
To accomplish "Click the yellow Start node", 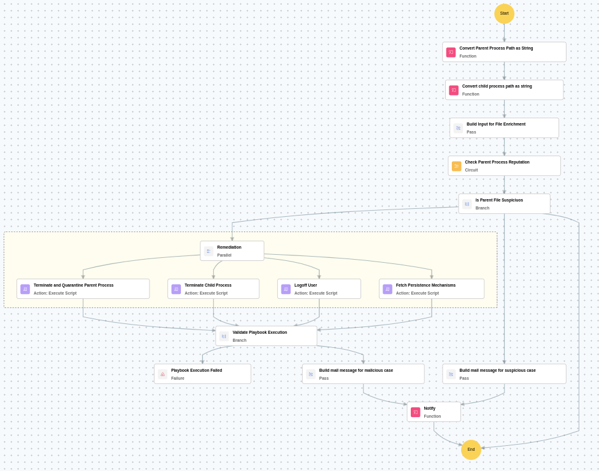I will pyautogui.click(x=504, y=13).
